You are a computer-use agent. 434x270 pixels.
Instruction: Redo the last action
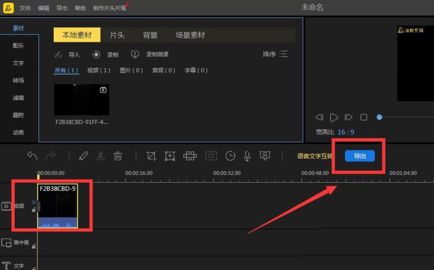pos(50,156)
